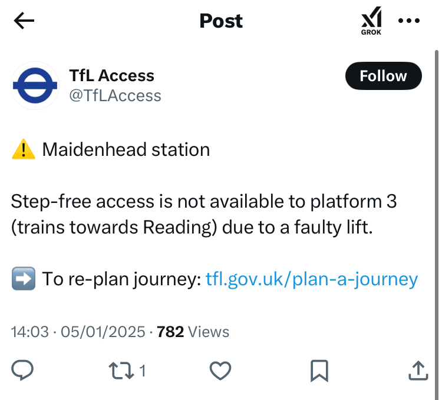Repost using the arrows icon

(122, 370)
